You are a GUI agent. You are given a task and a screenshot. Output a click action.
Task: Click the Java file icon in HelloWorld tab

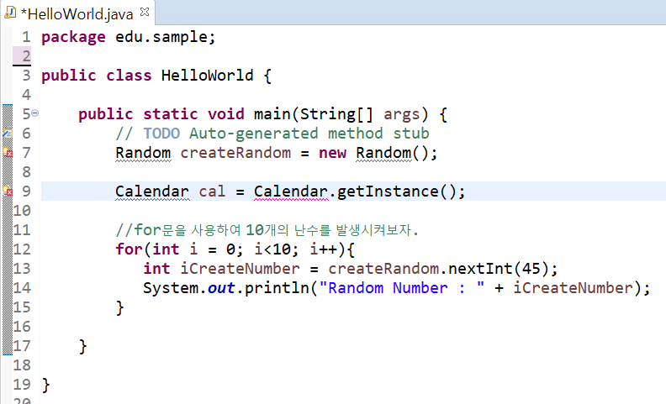pyautogui.click(x=9, y=13)
